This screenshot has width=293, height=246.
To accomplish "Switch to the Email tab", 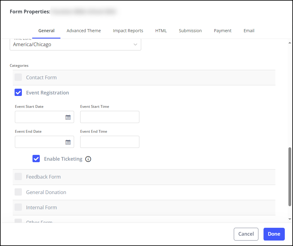I will [249, 31].
